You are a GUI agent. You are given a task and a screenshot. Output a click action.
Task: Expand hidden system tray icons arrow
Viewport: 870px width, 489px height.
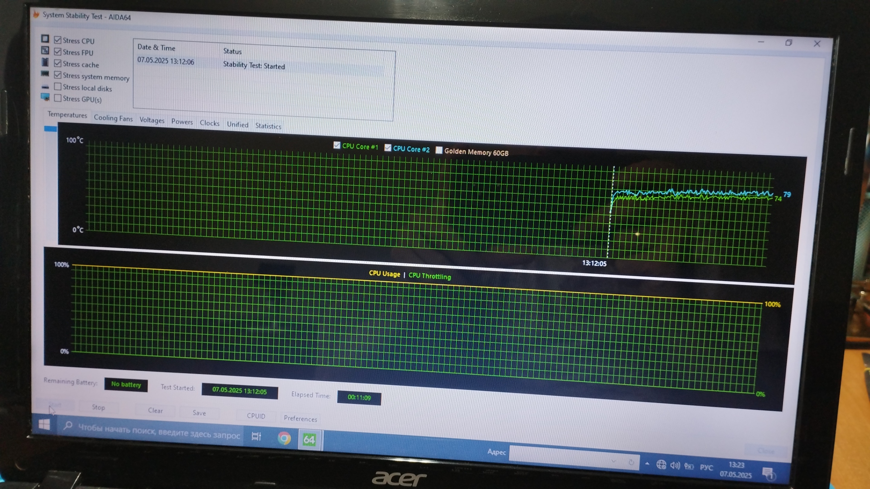click(647, 464)
